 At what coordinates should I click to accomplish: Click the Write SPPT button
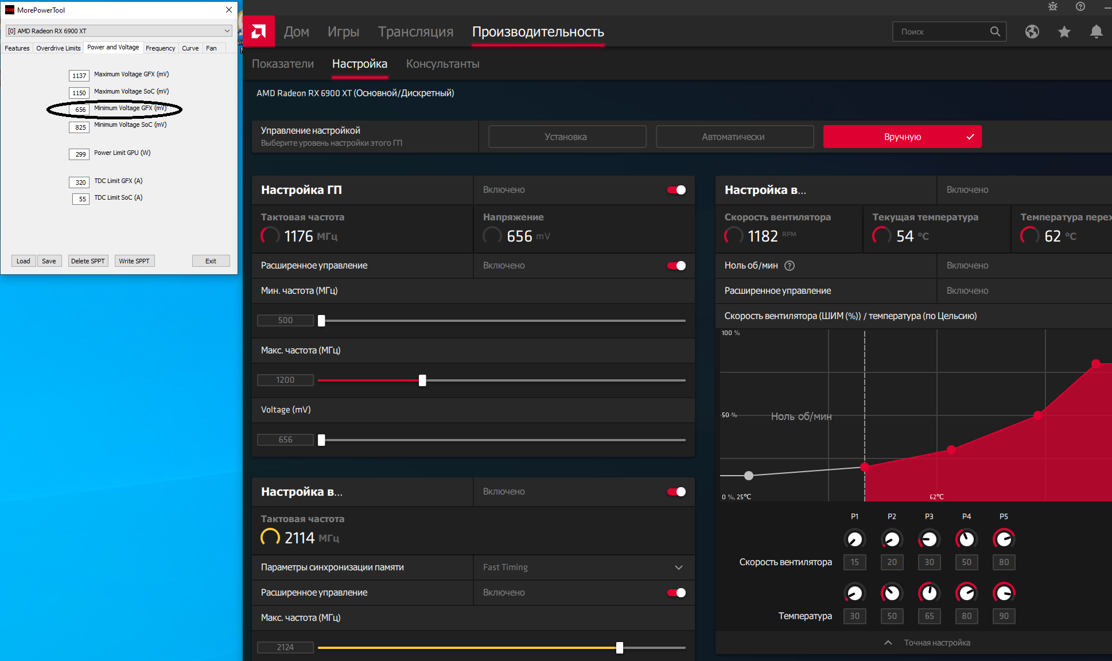pyautogui.click(x=134, y=261)
